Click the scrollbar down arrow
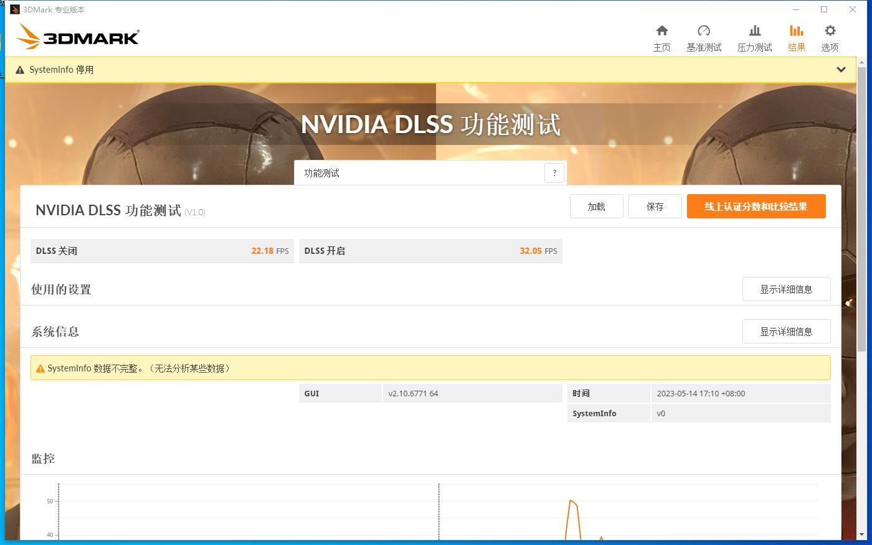The width and height of the screenshot is (872, 545). [x=862, y=534]
